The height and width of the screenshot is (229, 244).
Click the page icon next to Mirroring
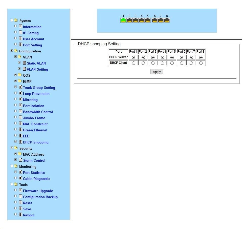tap(20, 99)
